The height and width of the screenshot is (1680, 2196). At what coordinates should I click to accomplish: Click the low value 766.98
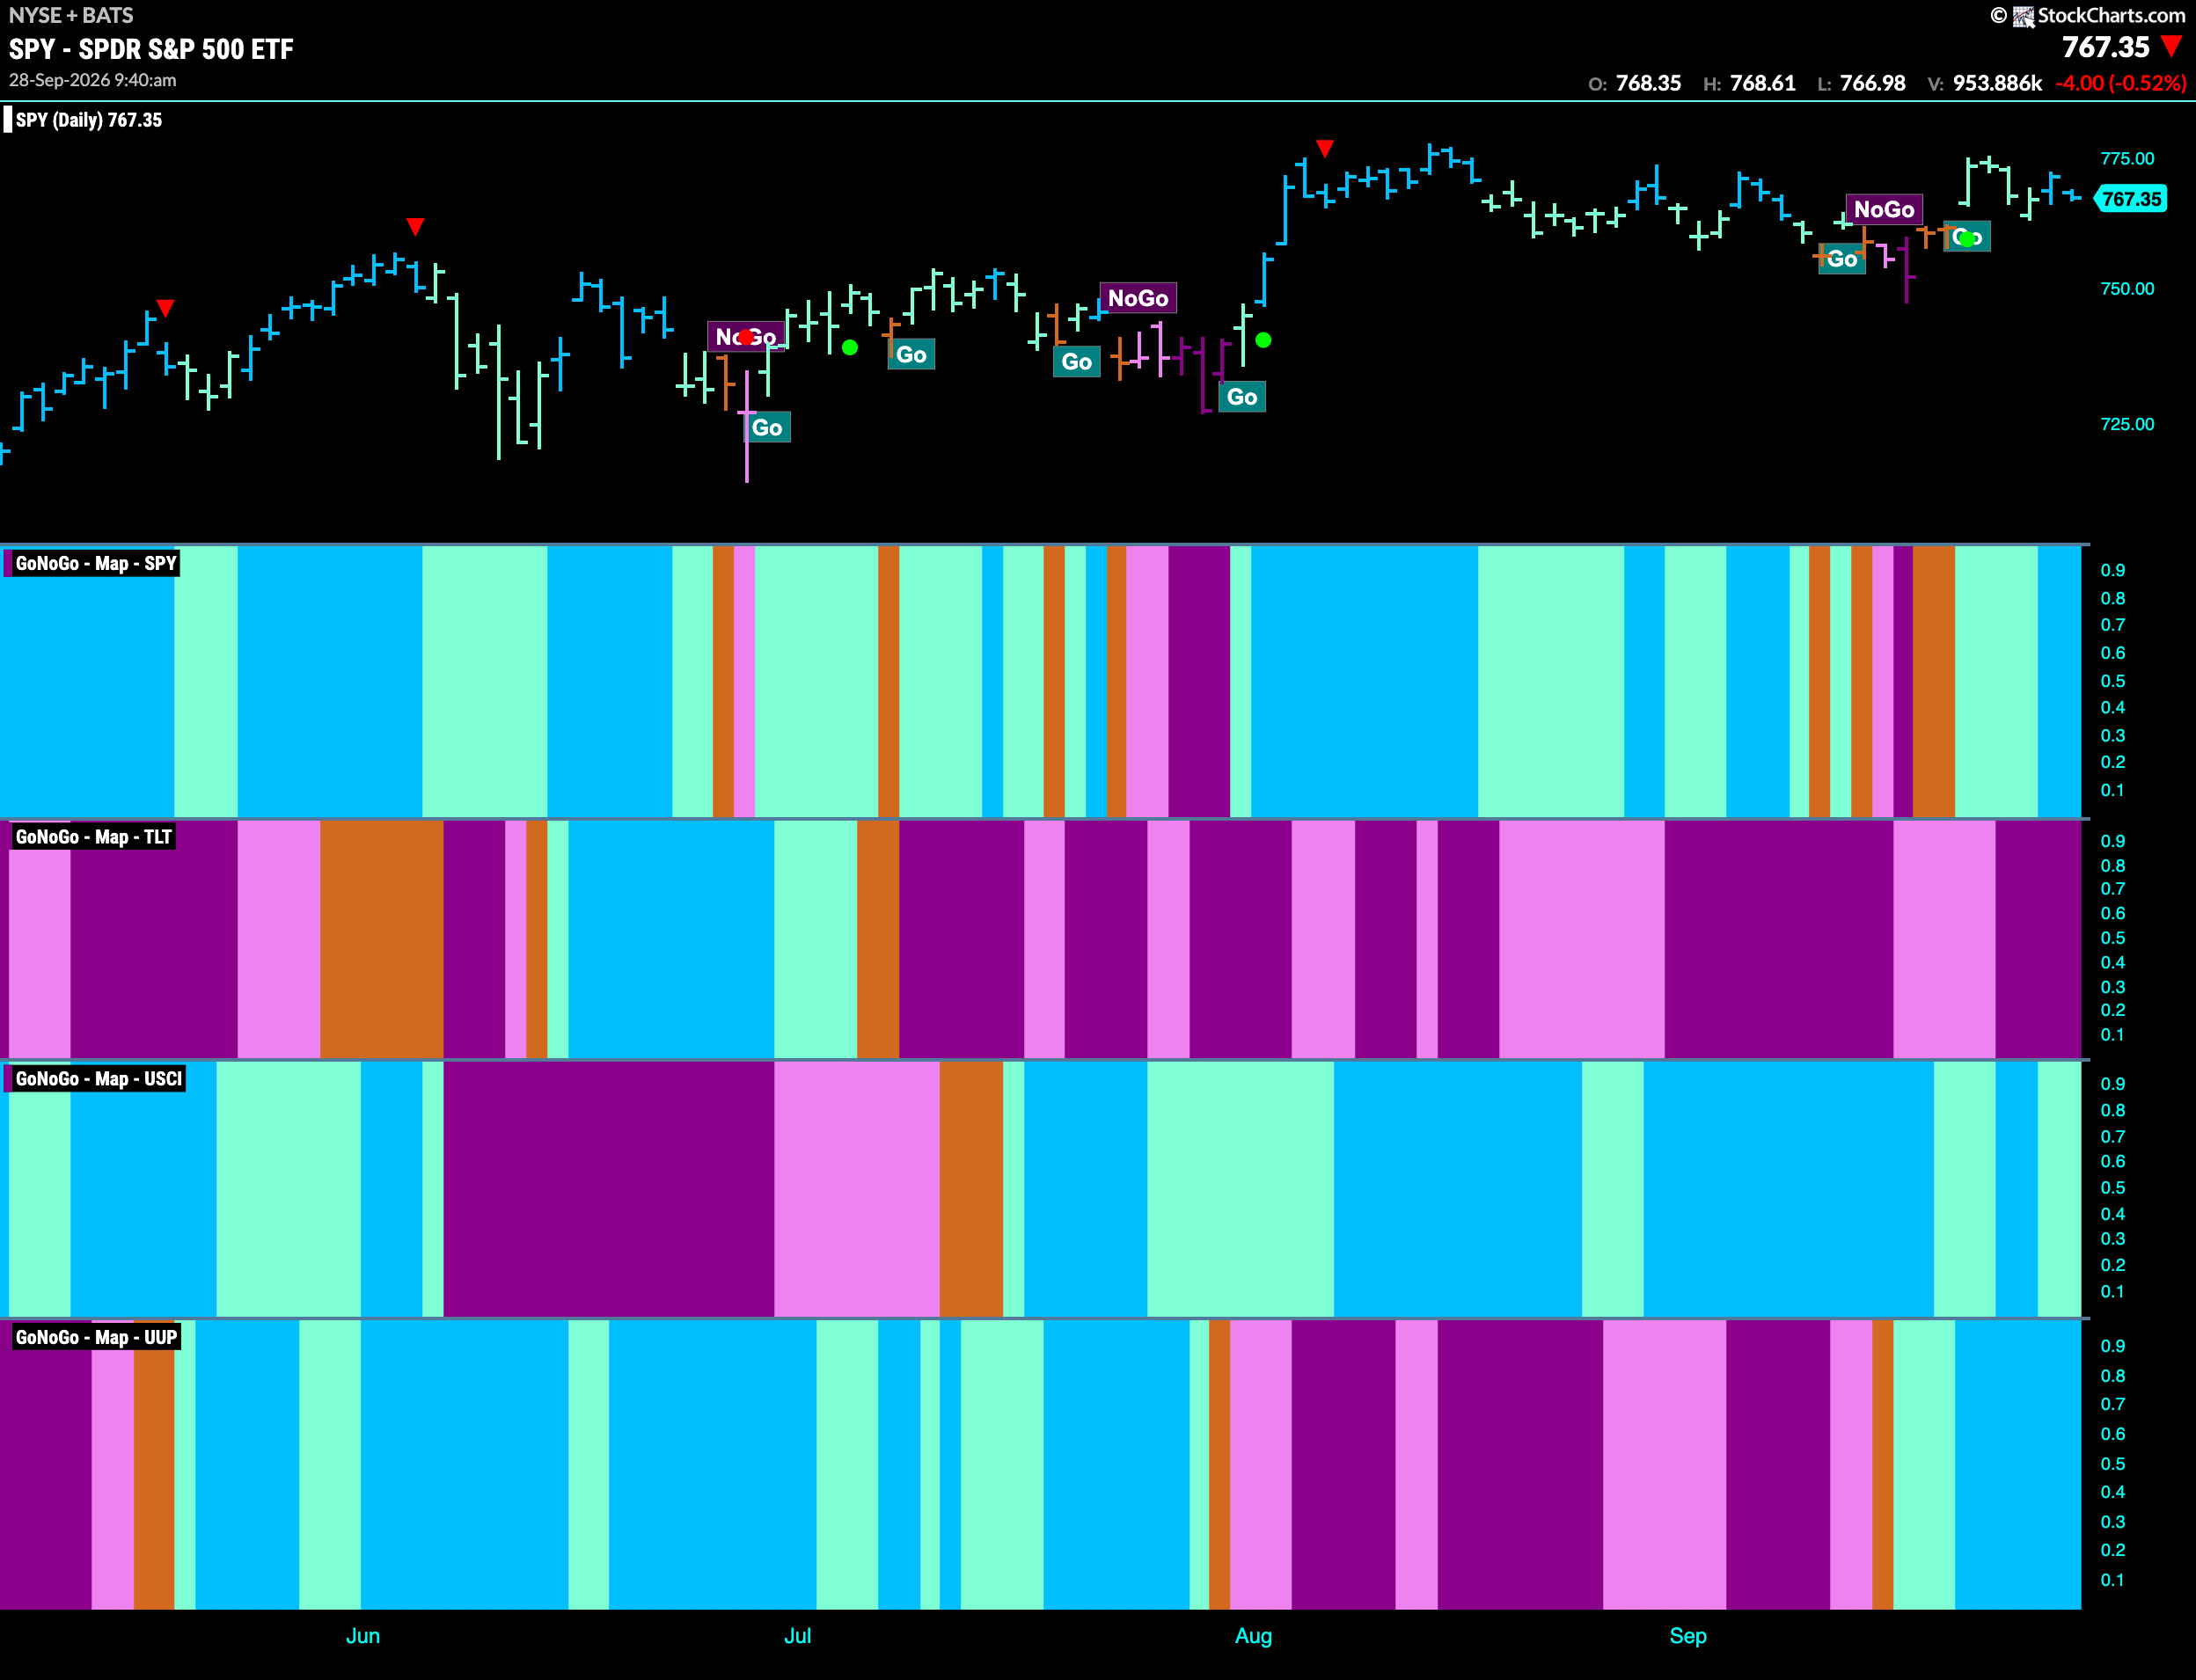[1873, 83]
